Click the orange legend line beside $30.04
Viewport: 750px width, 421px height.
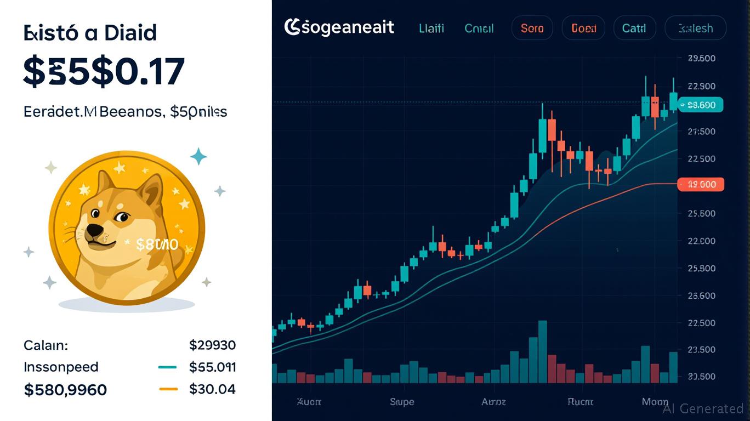(x=168, y=389)
